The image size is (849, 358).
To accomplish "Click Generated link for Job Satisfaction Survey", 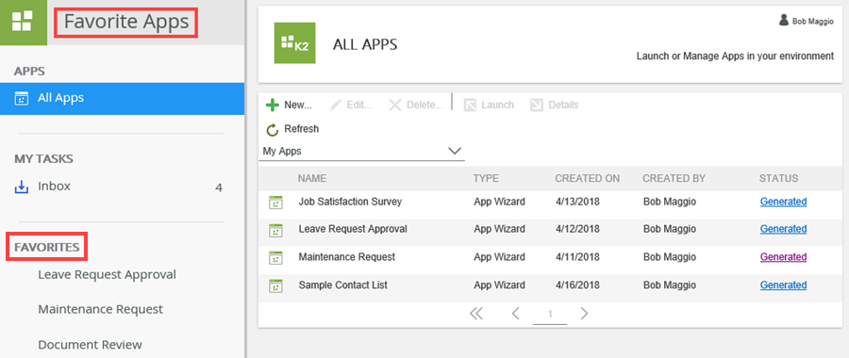I will [783, 202].
